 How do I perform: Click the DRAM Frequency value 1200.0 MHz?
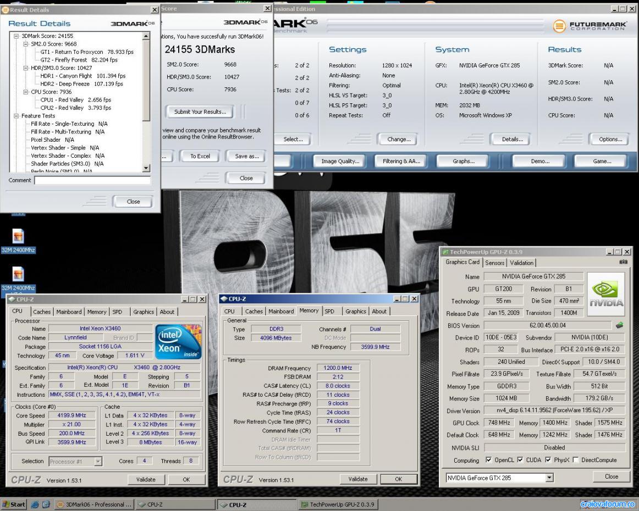coord(338,368)
